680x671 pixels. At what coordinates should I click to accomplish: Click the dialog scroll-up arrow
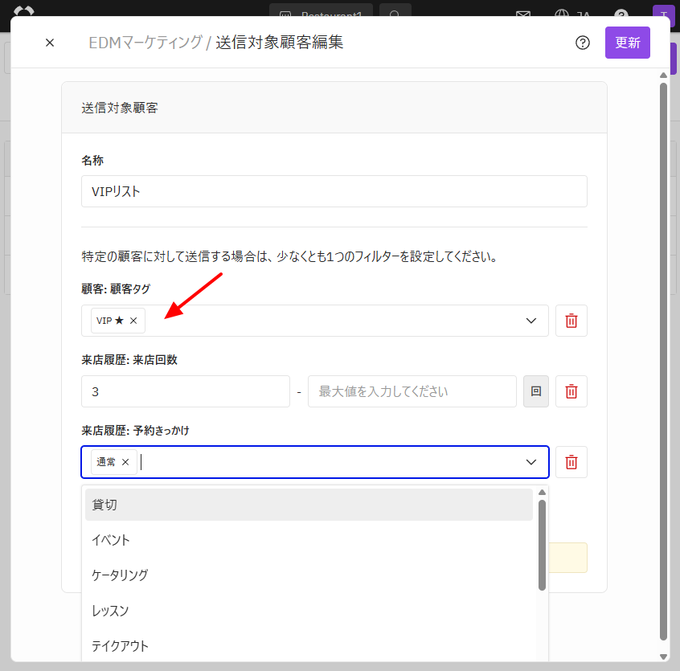[x=663, y=76]
